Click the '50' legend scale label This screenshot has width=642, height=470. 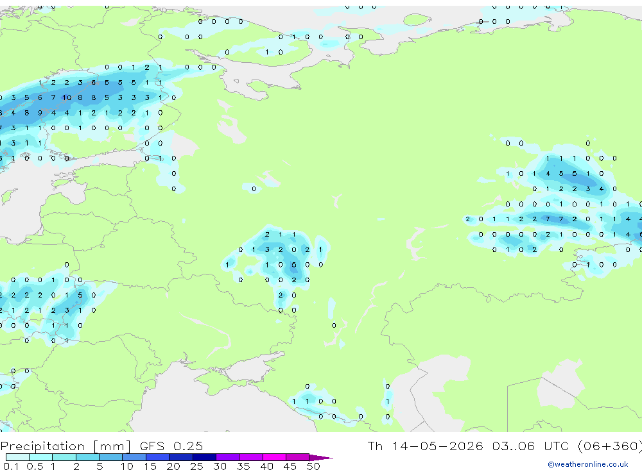click(x=313, y=466)
